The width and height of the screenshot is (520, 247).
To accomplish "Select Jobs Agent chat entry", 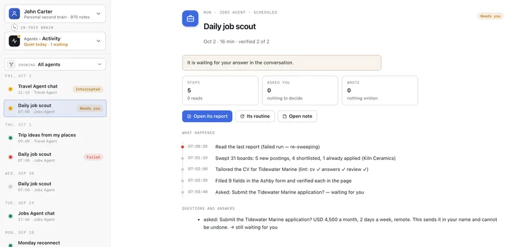I will point(55,216).
